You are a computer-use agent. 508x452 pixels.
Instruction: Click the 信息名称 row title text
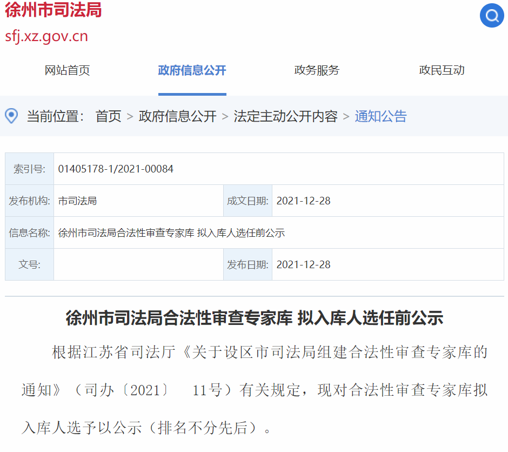(171, 233)
